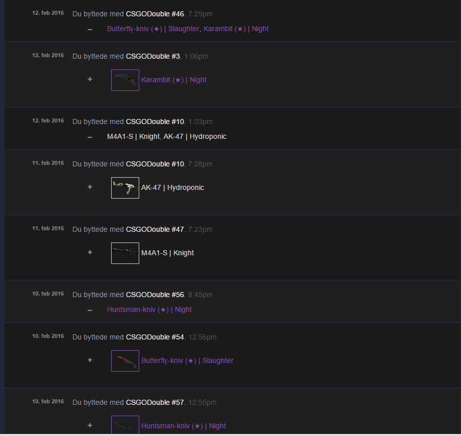Open CSGODouble #54 trade partner profile
This screenshot has height=436, width=461.
[x=155, y=337]
